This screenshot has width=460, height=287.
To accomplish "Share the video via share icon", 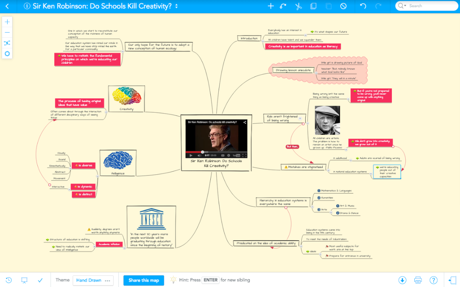I will 244,122.
